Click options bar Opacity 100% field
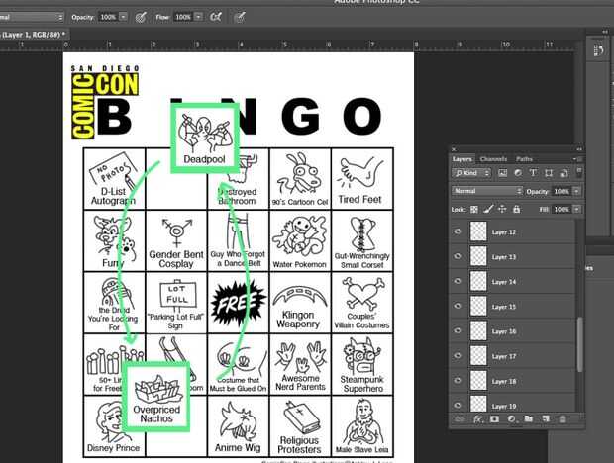The image size is (614, 463). pyautogui.click(x=108, y=17)
